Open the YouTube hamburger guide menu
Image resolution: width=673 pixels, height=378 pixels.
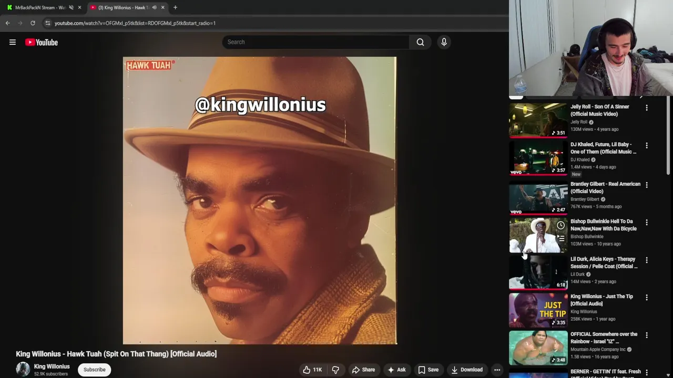[x=13, y=42]
